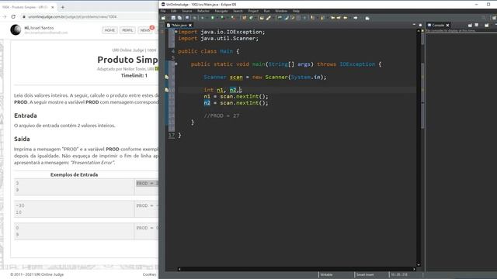
Task: Click the Cookies link in footer
Action: click(x=149, y=274)
